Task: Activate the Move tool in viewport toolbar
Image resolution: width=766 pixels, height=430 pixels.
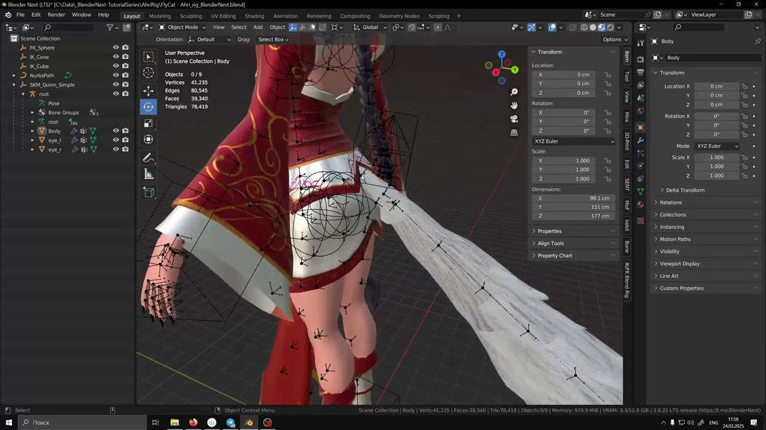Action: point(148,91)
